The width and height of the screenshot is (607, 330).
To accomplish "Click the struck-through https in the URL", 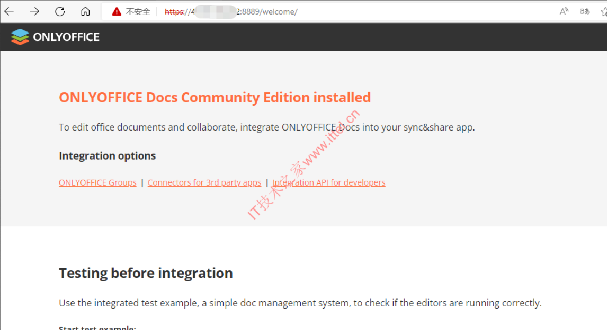I will coord(174,12).
